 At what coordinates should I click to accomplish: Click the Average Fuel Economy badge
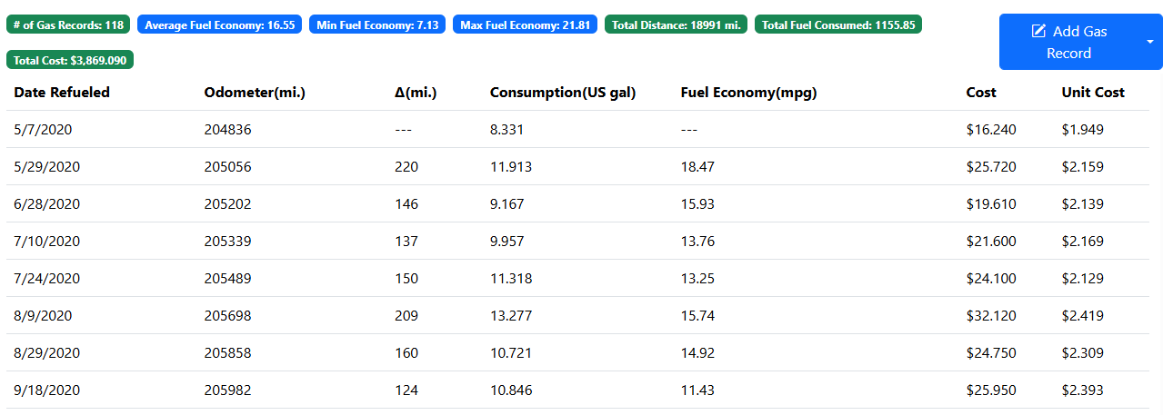click(220, 25)
